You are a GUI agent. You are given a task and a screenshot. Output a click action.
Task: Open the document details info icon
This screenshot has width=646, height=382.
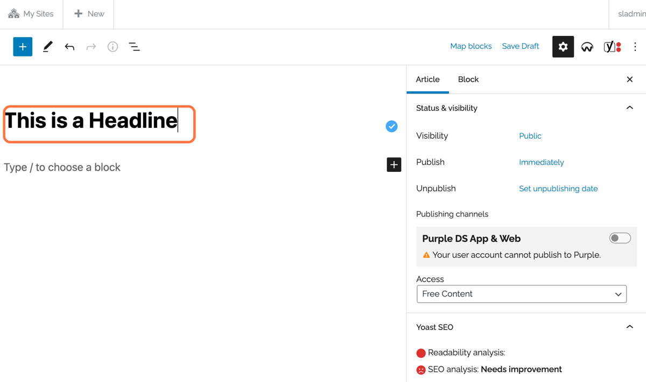(x=113, y=47)
